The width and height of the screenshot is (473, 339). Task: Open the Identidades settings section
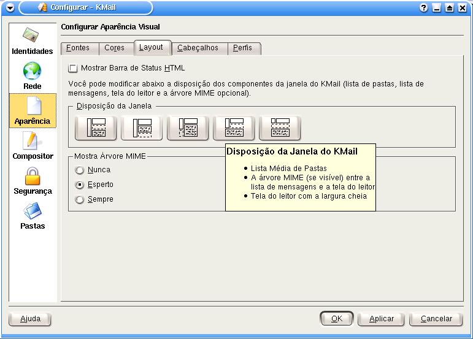33,40
